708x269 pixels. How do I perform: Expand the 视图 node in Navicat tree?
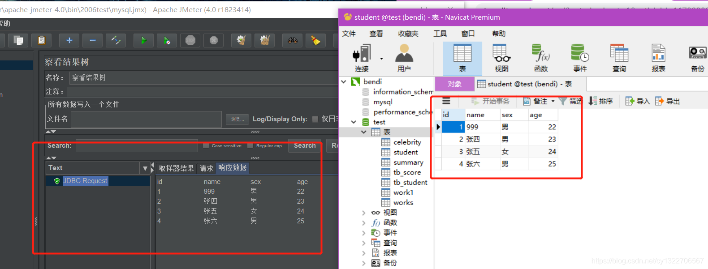click(364, 213)
